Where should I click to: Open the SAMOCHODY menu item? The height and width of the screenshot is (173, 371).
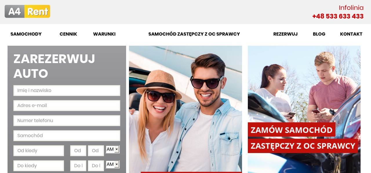point(26,34)
